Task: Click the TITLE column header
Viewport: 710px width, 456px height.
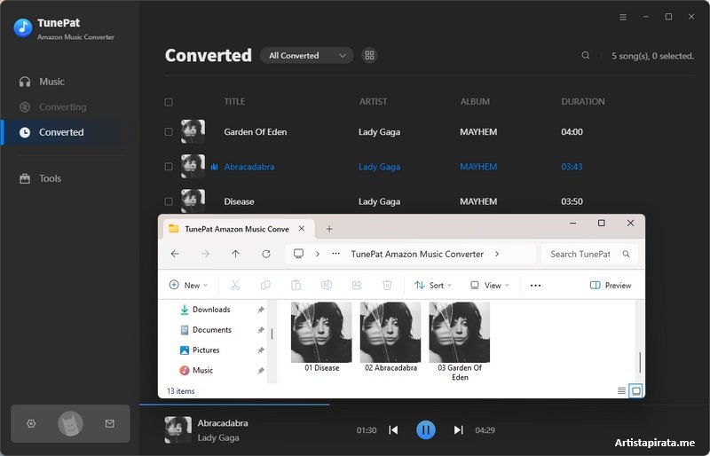Action: [234, 101]
